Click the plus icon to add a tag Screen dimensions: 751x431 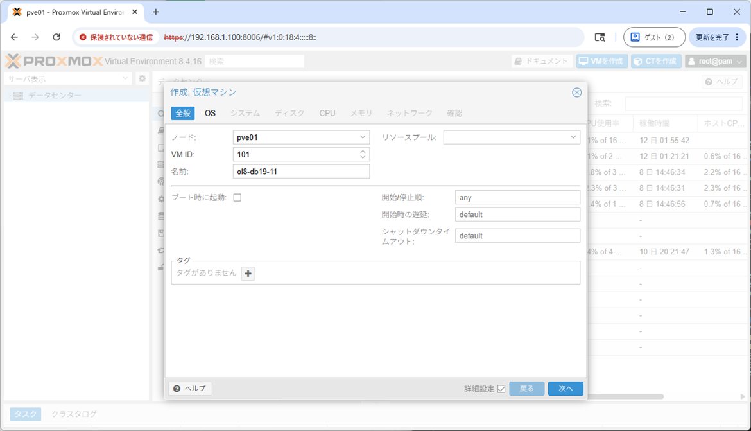pos(248,273)
